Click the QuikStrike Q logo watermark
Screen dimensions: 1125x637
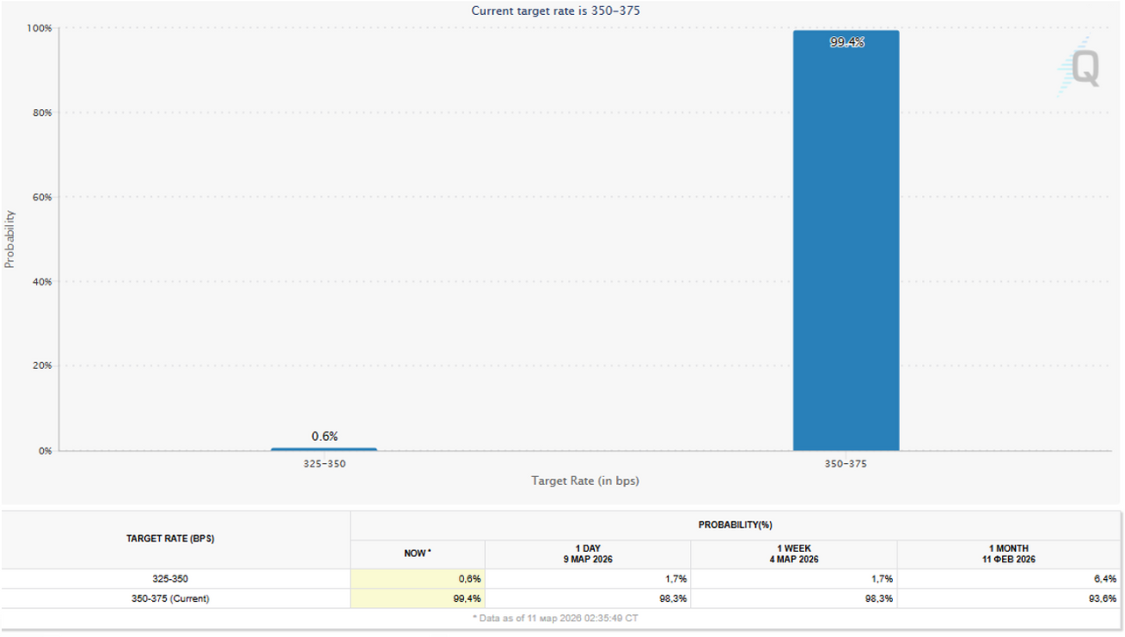1079,68
